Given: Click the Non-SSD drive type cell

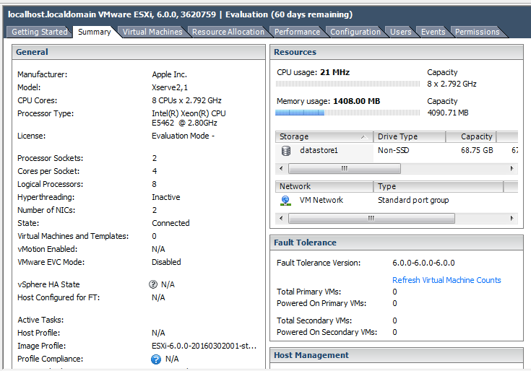Looking at the screenshot, I should [394, 151].
